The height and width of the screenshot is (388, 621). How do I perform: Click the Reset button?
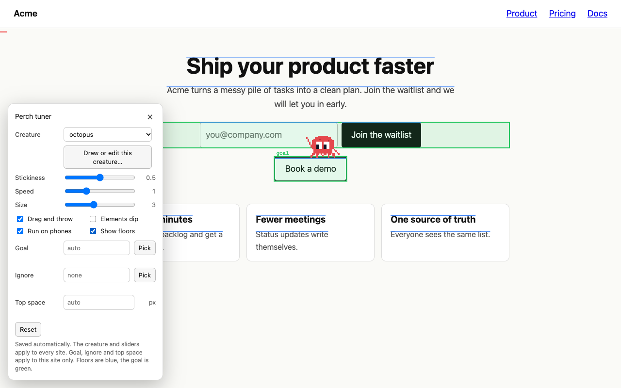[28, 329]
